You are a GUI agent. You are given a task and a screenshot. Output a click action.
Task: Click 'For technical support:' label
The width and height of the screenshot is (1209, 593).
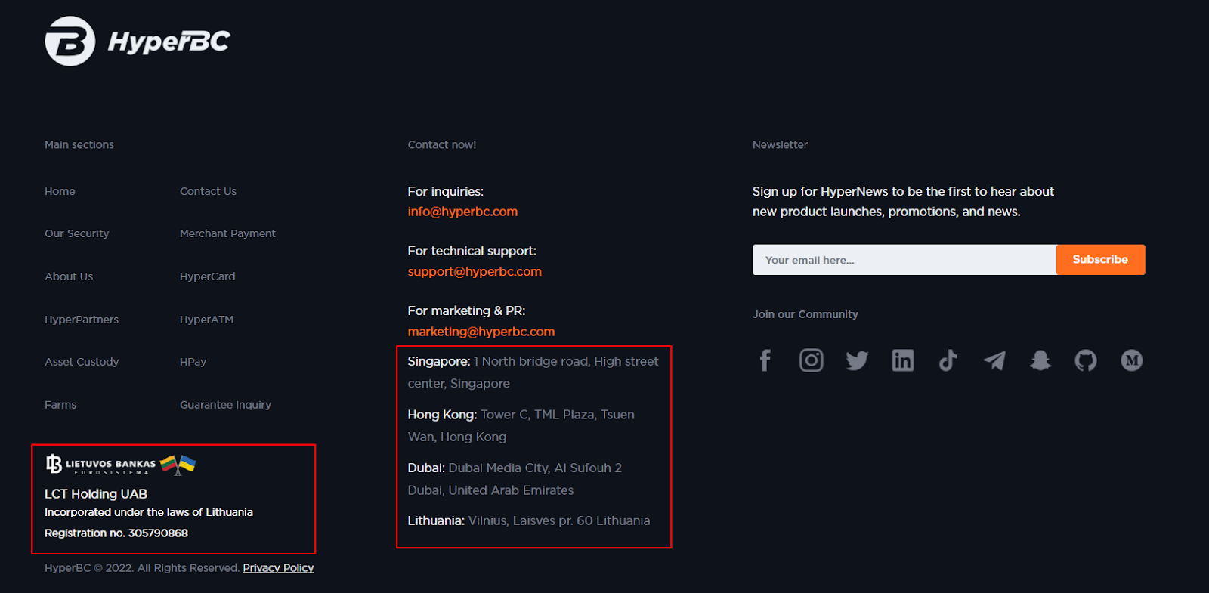472,251
